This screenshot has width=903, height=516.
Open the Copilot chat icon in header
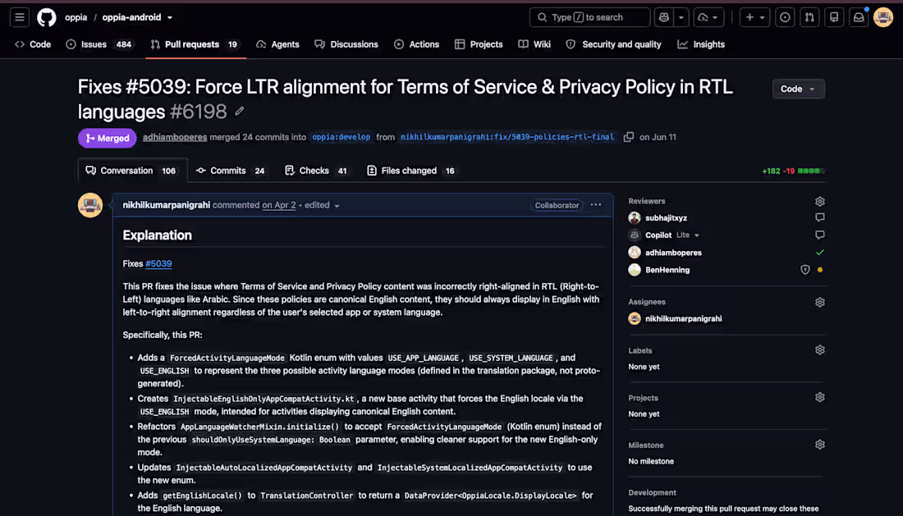click(664, 17)
